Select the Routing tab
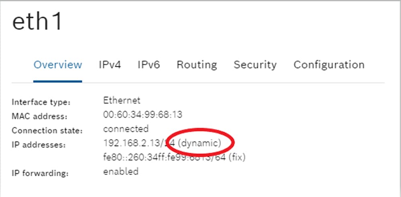Screen dimensions: 401x197 point(197,65)
